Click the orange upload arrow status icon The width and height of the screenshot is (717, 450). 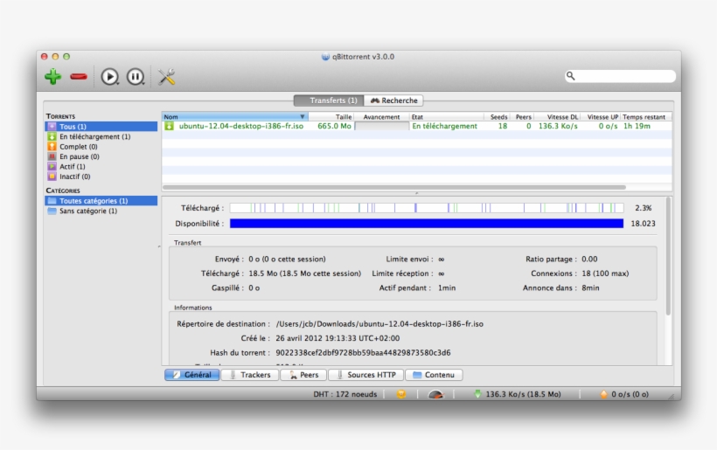[603, 394]
